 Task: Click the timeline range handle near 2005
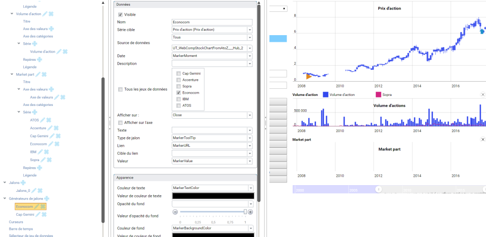click(x=378, y=189)
